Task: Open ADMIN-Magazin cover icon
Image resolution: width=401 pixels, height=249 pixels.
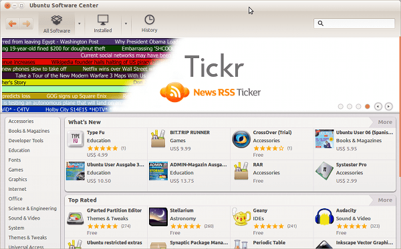Action: click(158, 171)
